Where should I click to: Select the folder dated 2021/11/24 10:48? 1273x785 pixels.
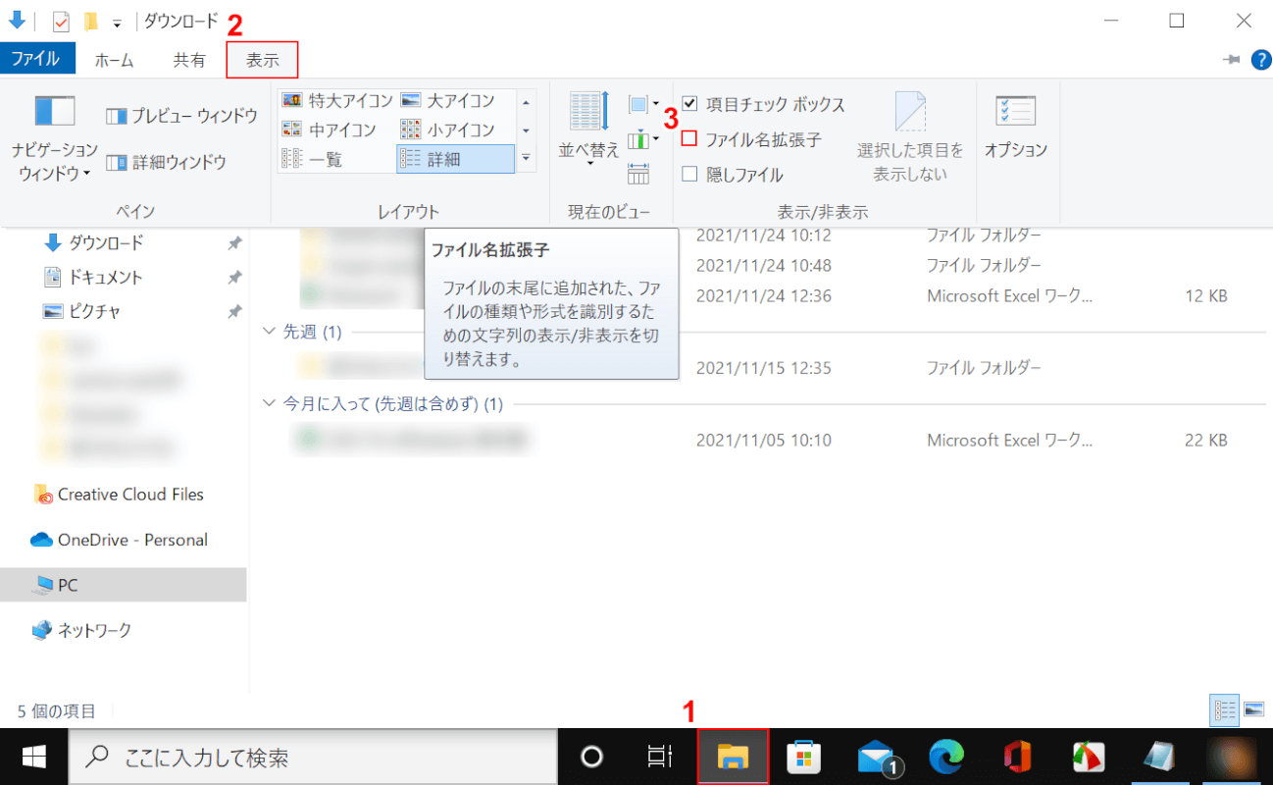point(763,265)
